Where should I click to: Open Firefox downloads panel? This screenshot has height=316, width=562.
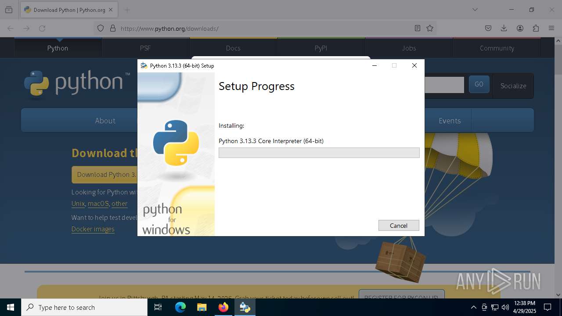click(504, 28)
